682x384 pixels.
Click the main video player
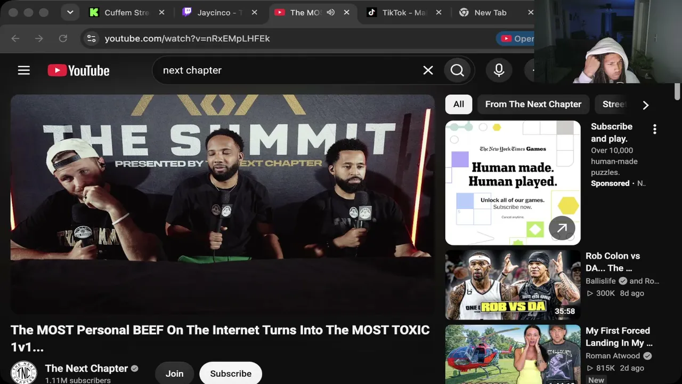click(x=223, y=204)
